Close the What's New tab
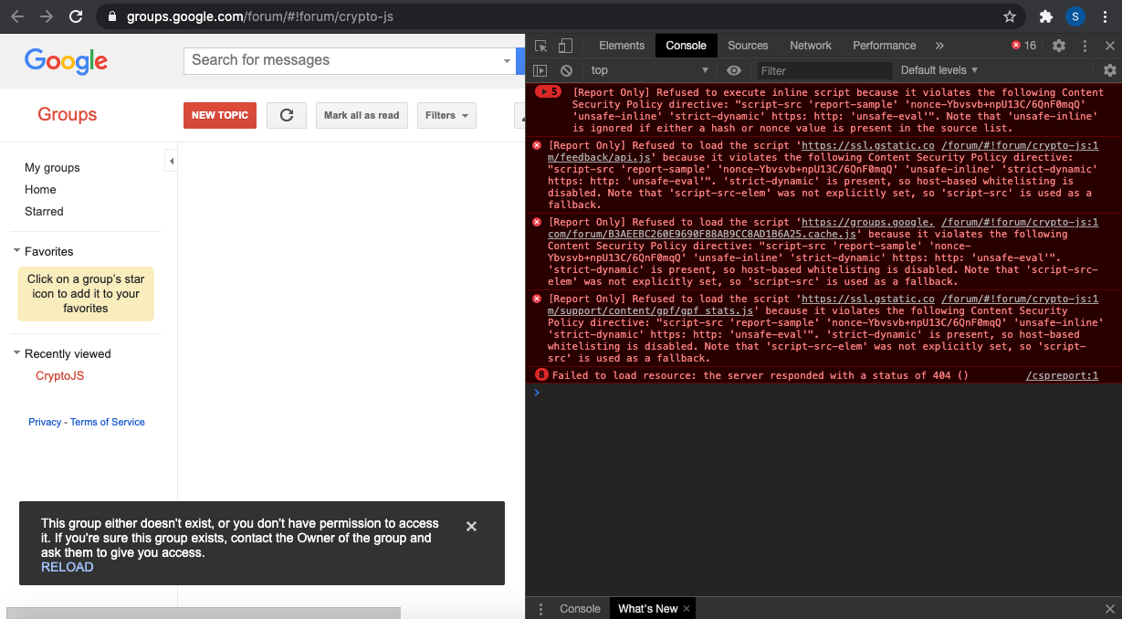The image size is (1122, 619). 687,609
